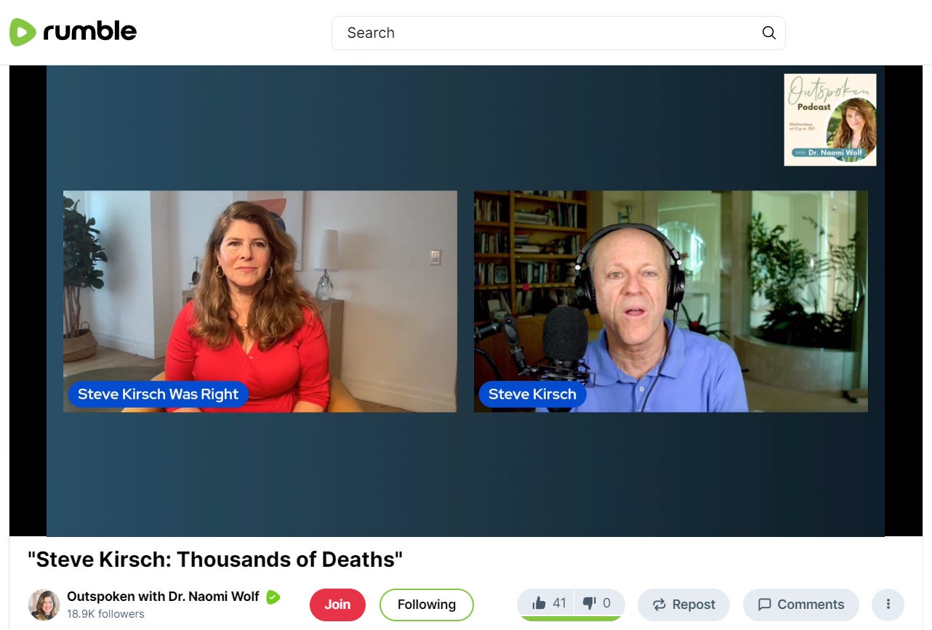Click the thumbs-up like button

[x=549, y=603]
